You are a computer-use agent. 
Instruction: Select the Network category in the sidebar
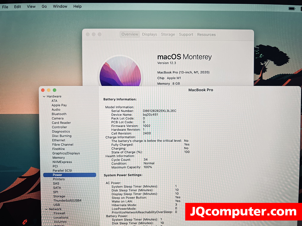[x=55, y=209]
